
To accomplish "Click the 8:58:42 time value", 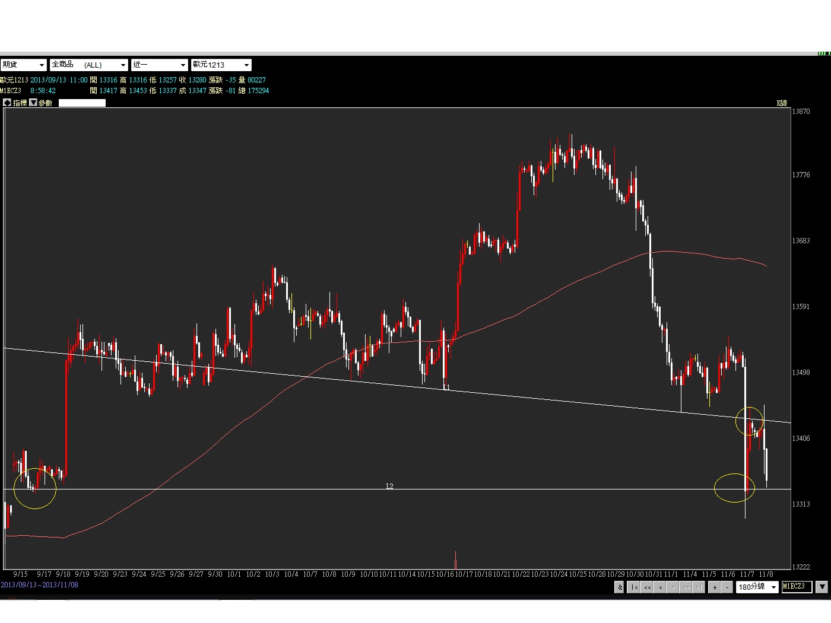I will point(43,91).
